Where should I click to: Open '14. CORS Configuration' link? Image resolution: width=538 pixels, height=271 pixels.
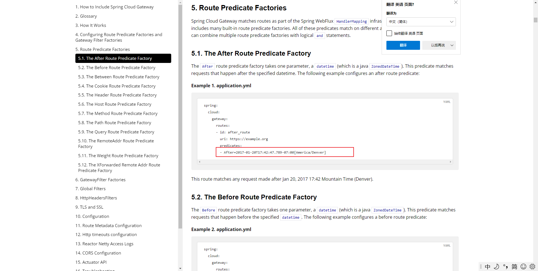pyautogui.click(x=98, y=253)
